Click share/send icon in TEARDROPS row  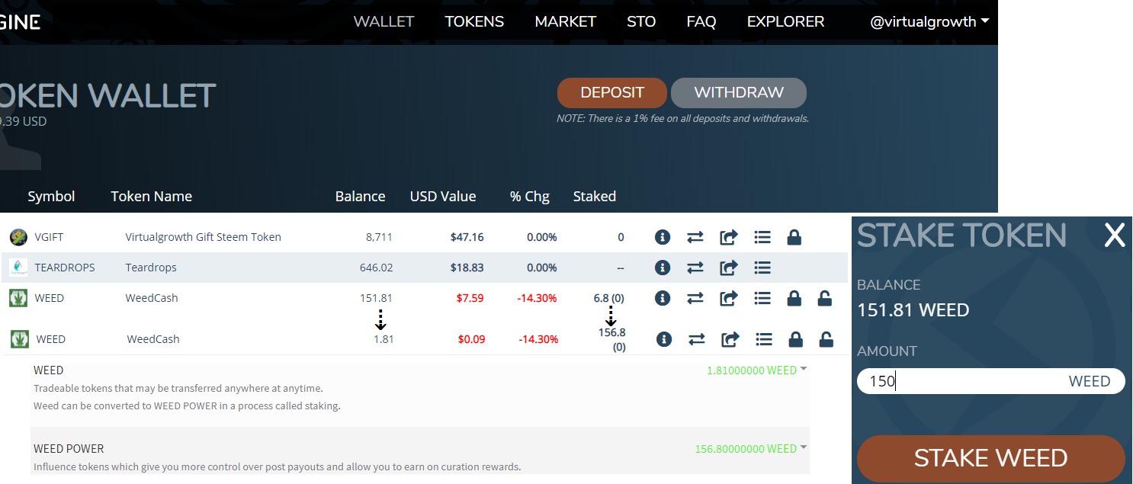pos(728,268)
